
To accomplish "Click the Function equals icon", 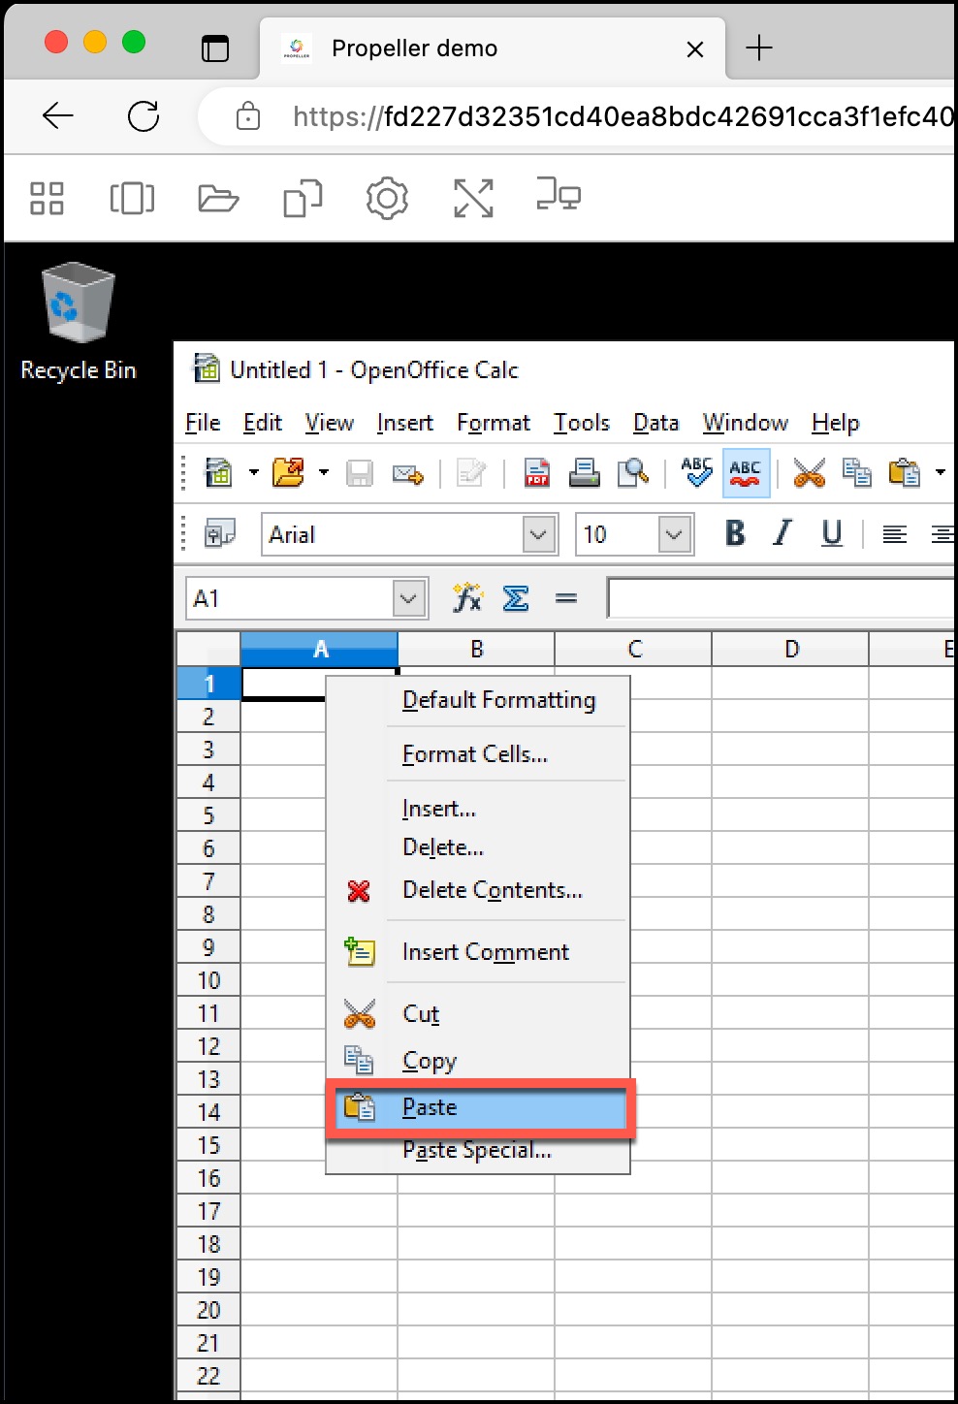I will pyautogui.click(x=566, y=599).
